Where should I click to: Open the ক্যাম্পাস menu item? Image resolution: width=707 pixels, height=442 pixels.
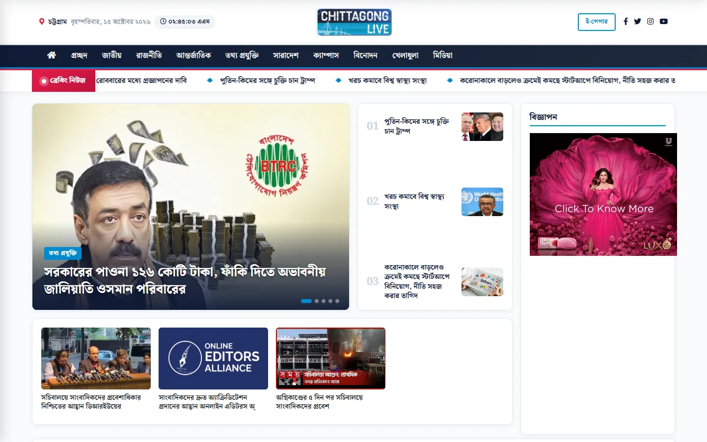click(326, 55)
